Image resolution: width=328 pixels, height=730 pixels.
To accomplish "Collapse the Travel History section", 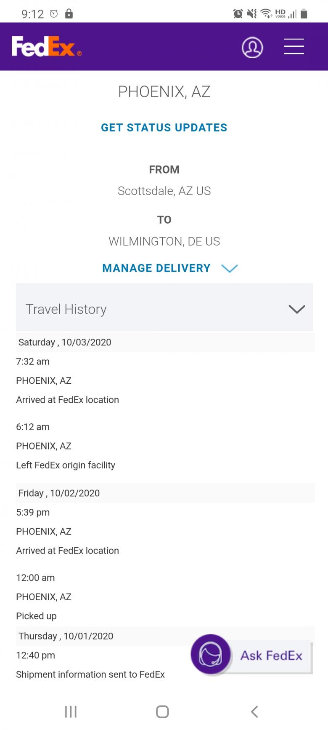I will click(x=296, y=309).
